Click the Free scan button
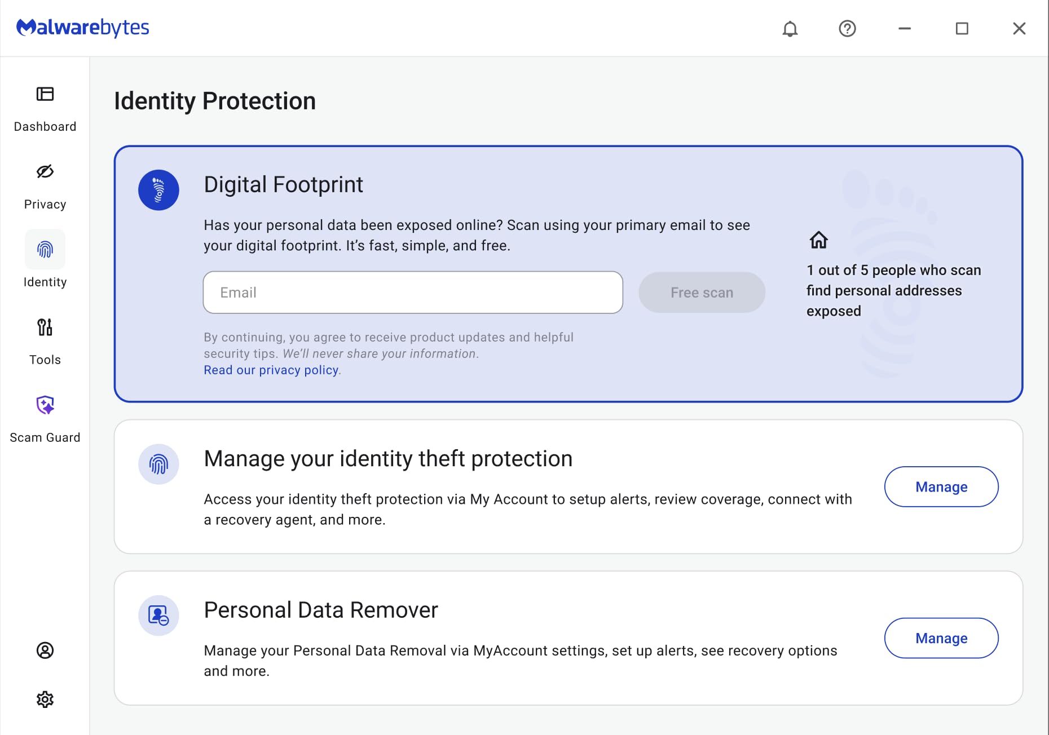This screenshot has width=1049, height=735. [x=702, y=293]
